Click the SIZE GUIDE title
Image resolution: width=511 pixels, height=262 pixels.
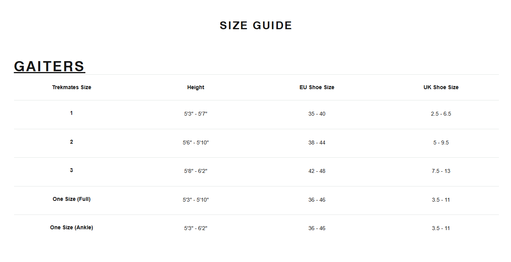click(x=256, y=26)
